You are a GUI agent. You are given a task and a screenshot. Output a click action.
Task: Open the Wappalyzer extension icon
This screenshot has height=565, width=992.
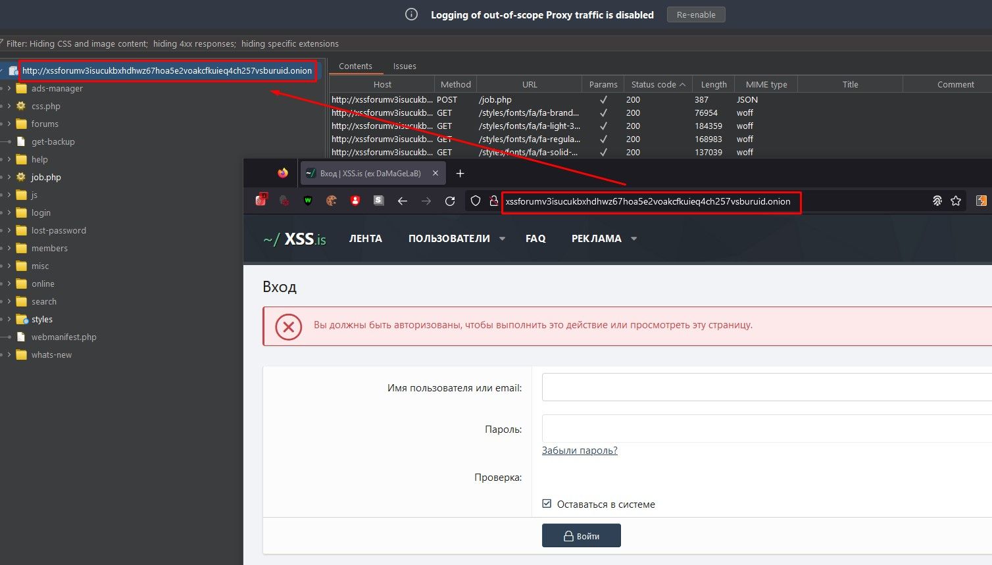pyautogui.click(x=307, y=201)
